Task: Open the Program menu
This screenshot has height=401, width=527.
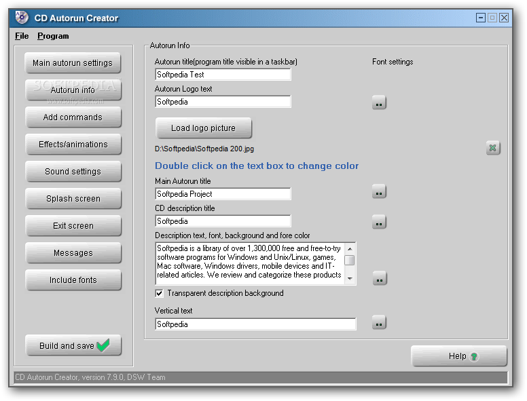Action: click(x=53, y=36)
